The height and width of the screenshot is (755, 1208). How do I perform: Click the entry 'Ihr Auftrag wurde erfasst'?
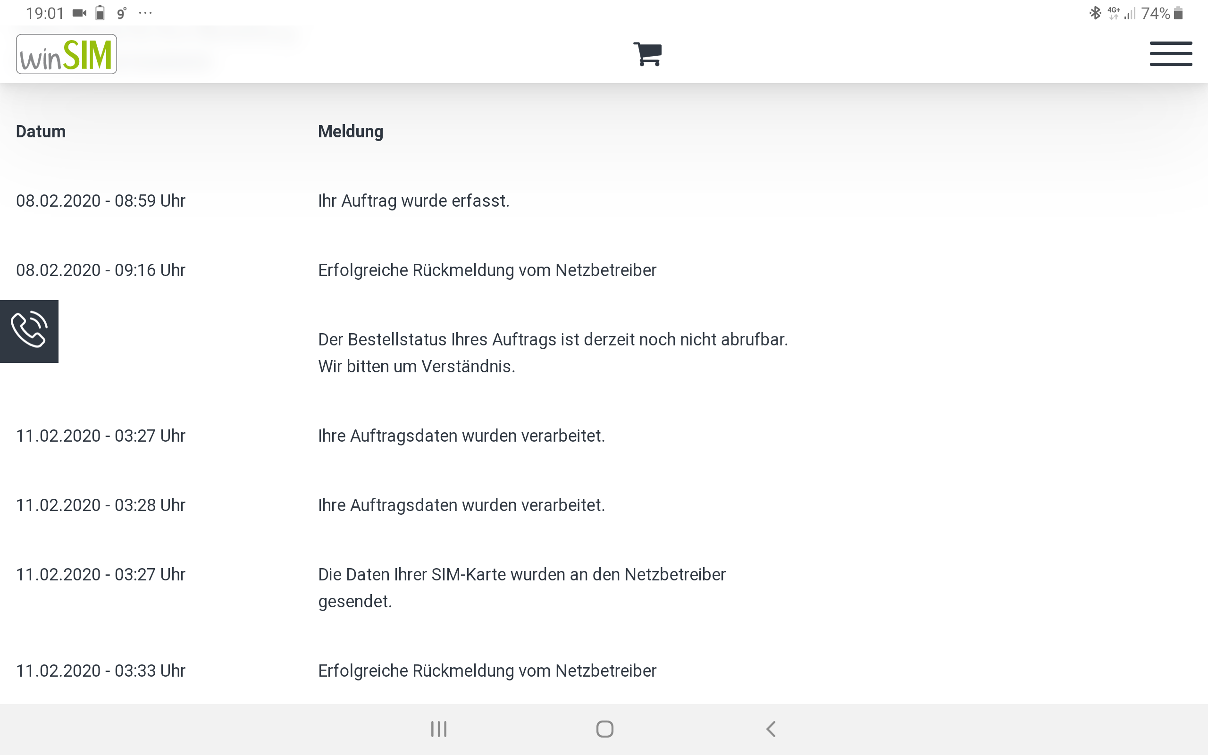[413, 201]
